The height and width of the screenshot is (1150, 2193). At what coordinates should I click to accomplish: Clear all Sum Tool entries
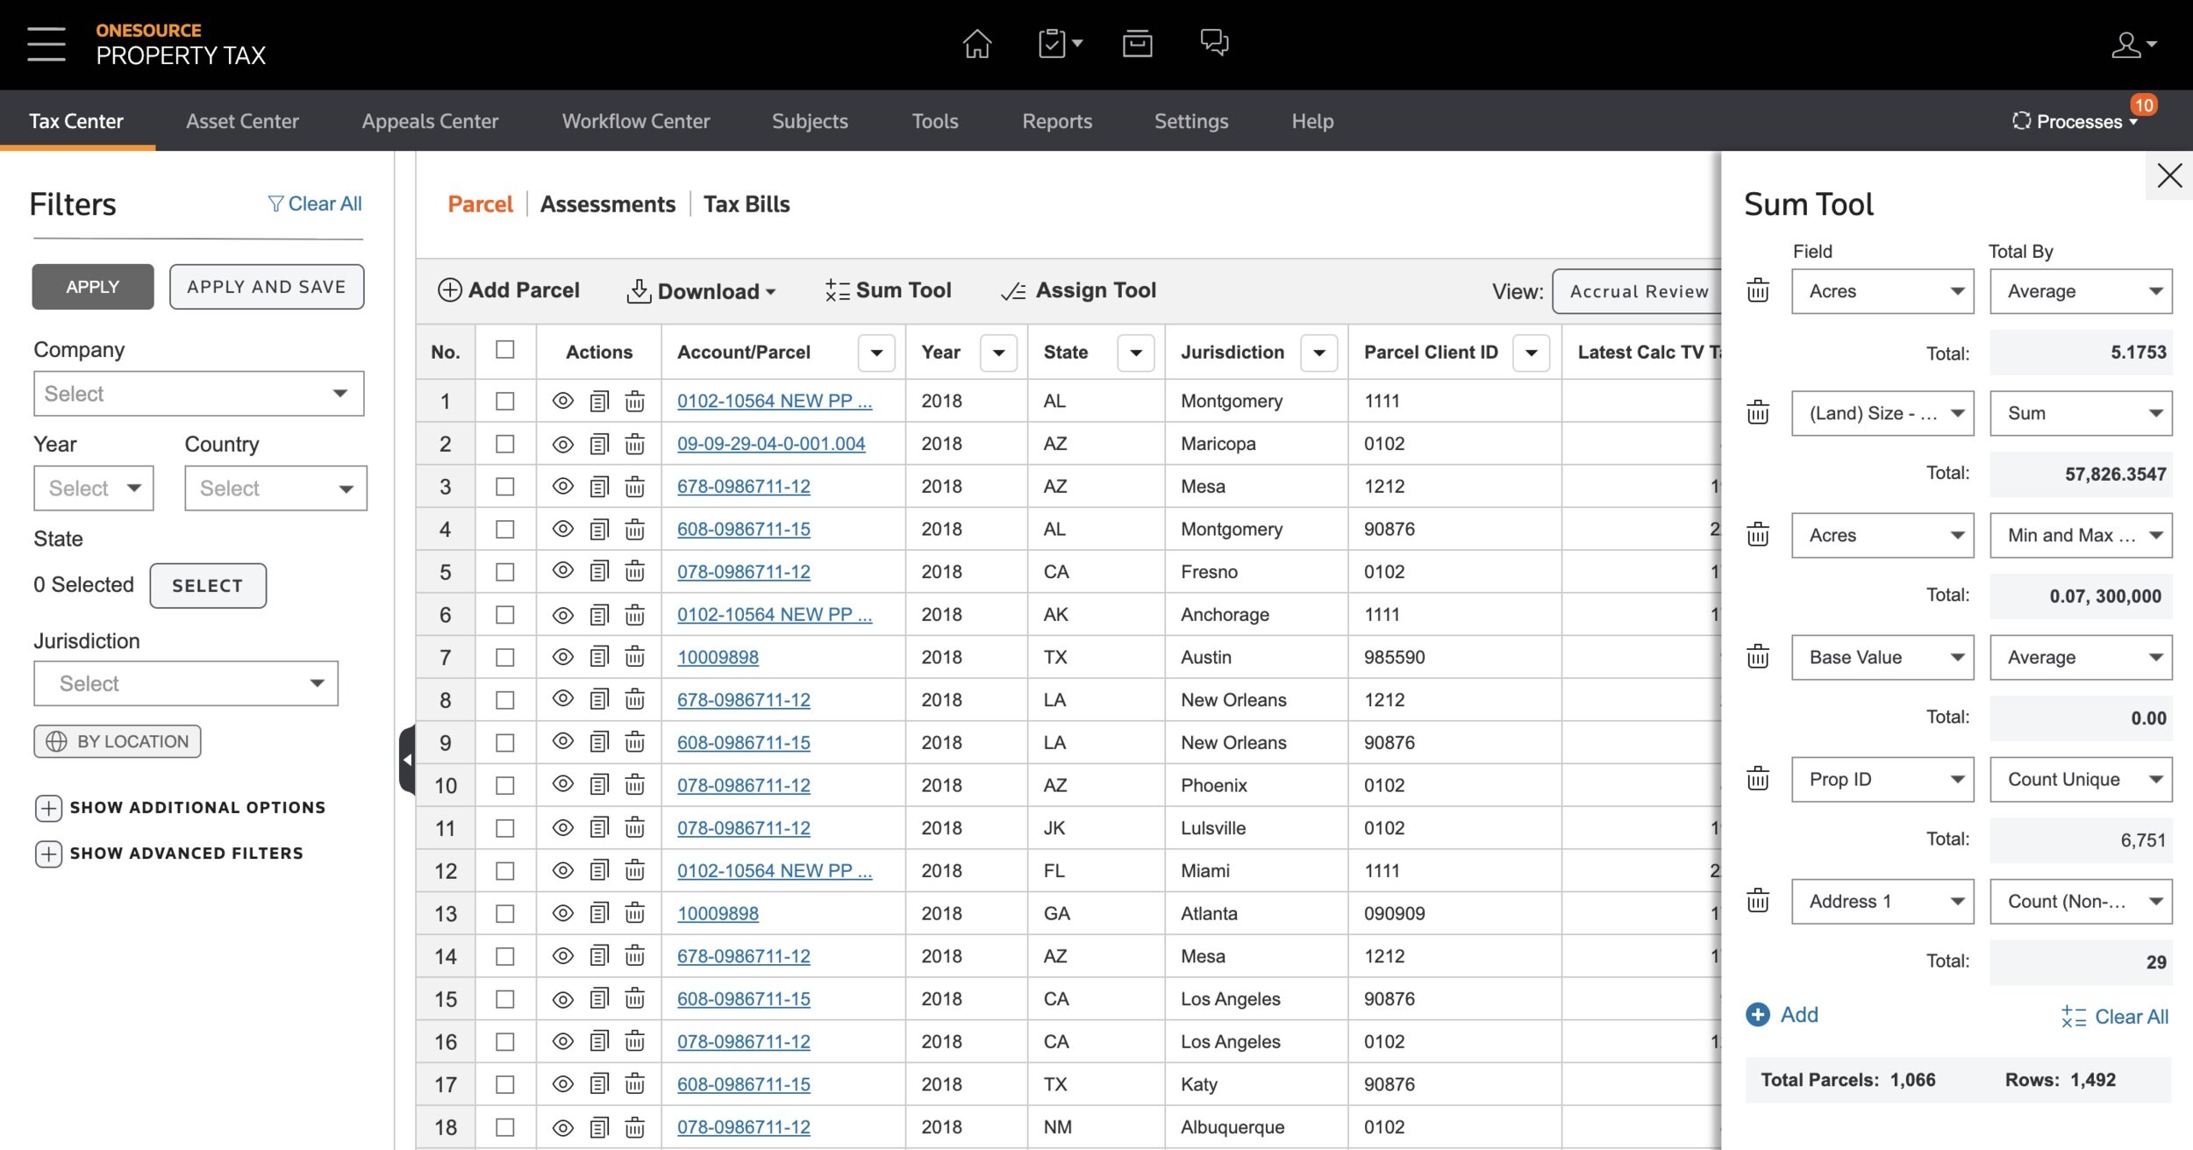click(2114, 1017)
